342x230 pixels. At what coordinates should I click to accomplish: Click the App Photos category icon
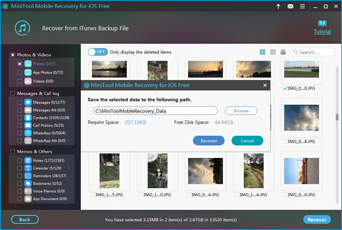[x=28, y=72]
